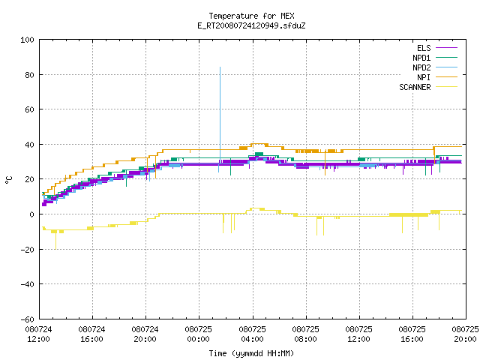Image resolution: width=480 pixels, height=360 pixels.
Task: Click the NPI legend label
Action: (424, 77)
